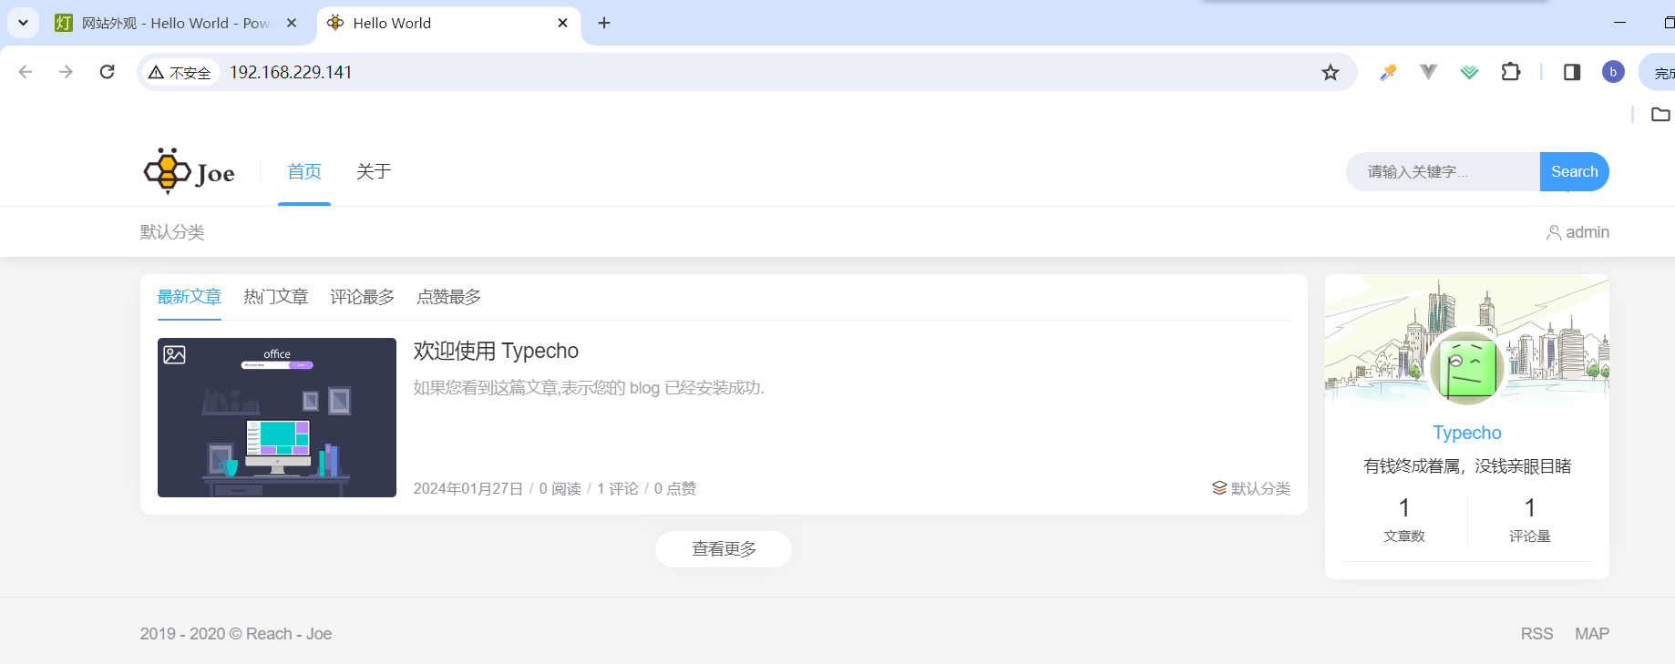The height and width of the screenshot is (664, 1675).
Task: Open the extensions puzzle icon
Action: [1511, 72]
